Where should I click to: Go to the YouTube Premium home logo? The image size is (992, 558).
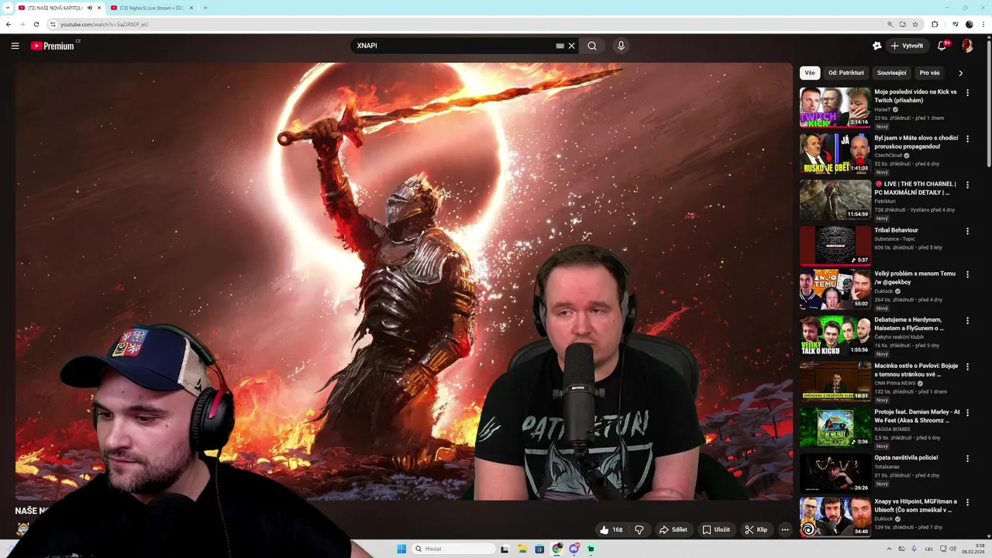click(54, 46)
